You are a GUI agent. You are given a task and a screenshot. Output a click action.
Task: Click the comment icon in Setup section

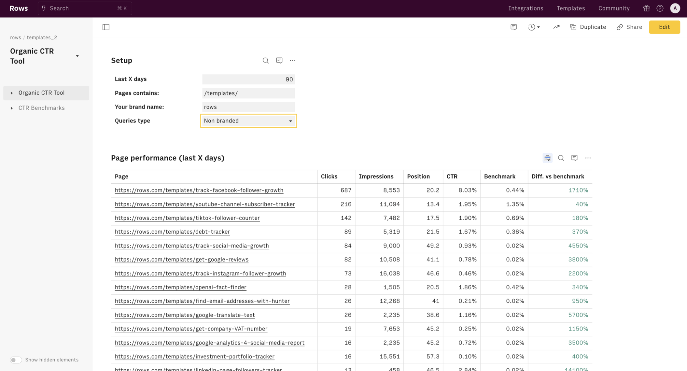coord(279,60)
